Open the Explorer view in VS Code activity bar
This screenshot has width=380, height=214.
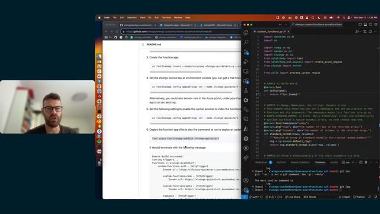coord(246,33)
